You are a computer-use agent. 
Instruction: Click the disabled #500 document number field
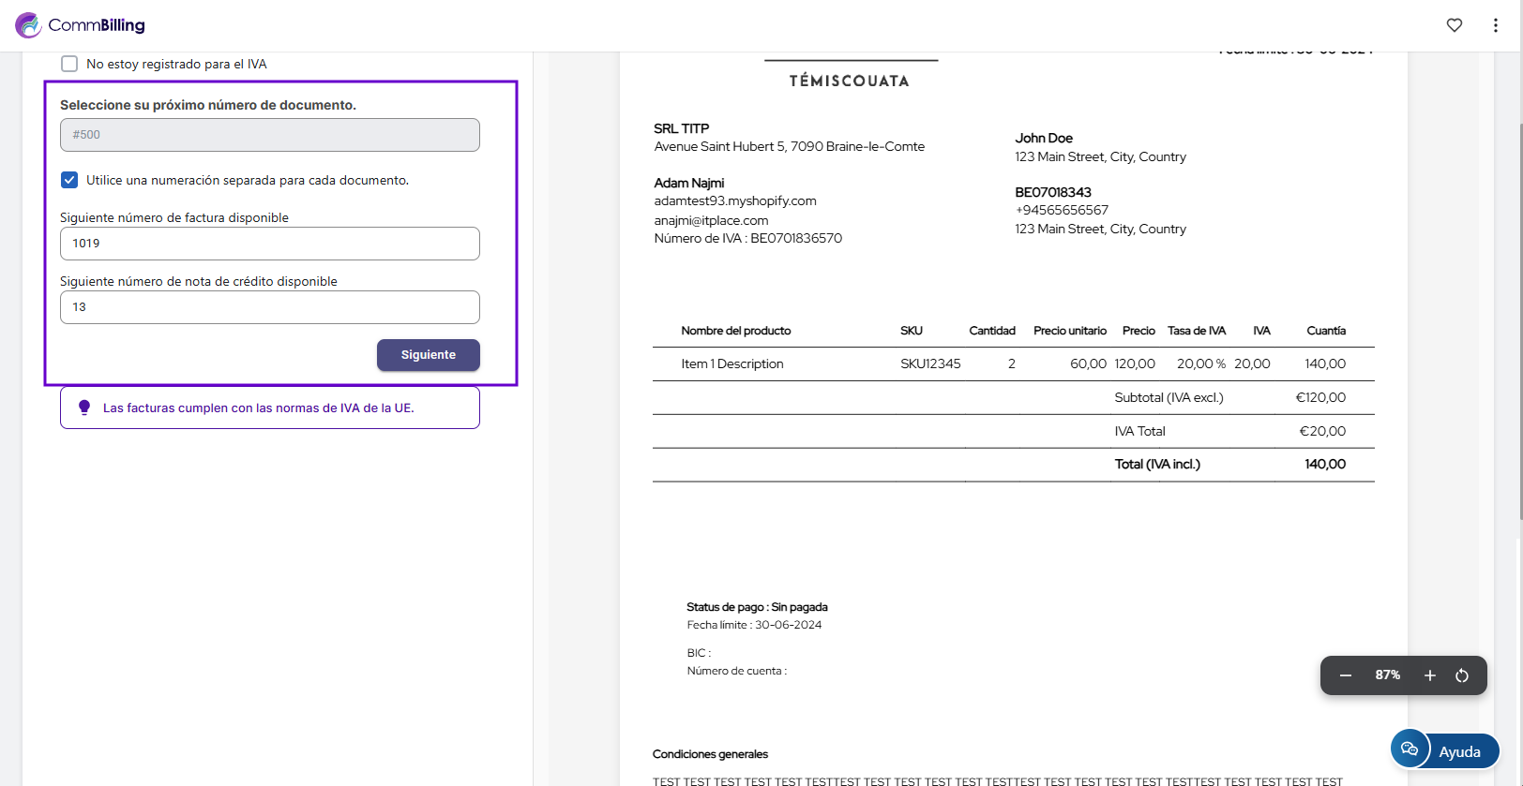[270, 135]
